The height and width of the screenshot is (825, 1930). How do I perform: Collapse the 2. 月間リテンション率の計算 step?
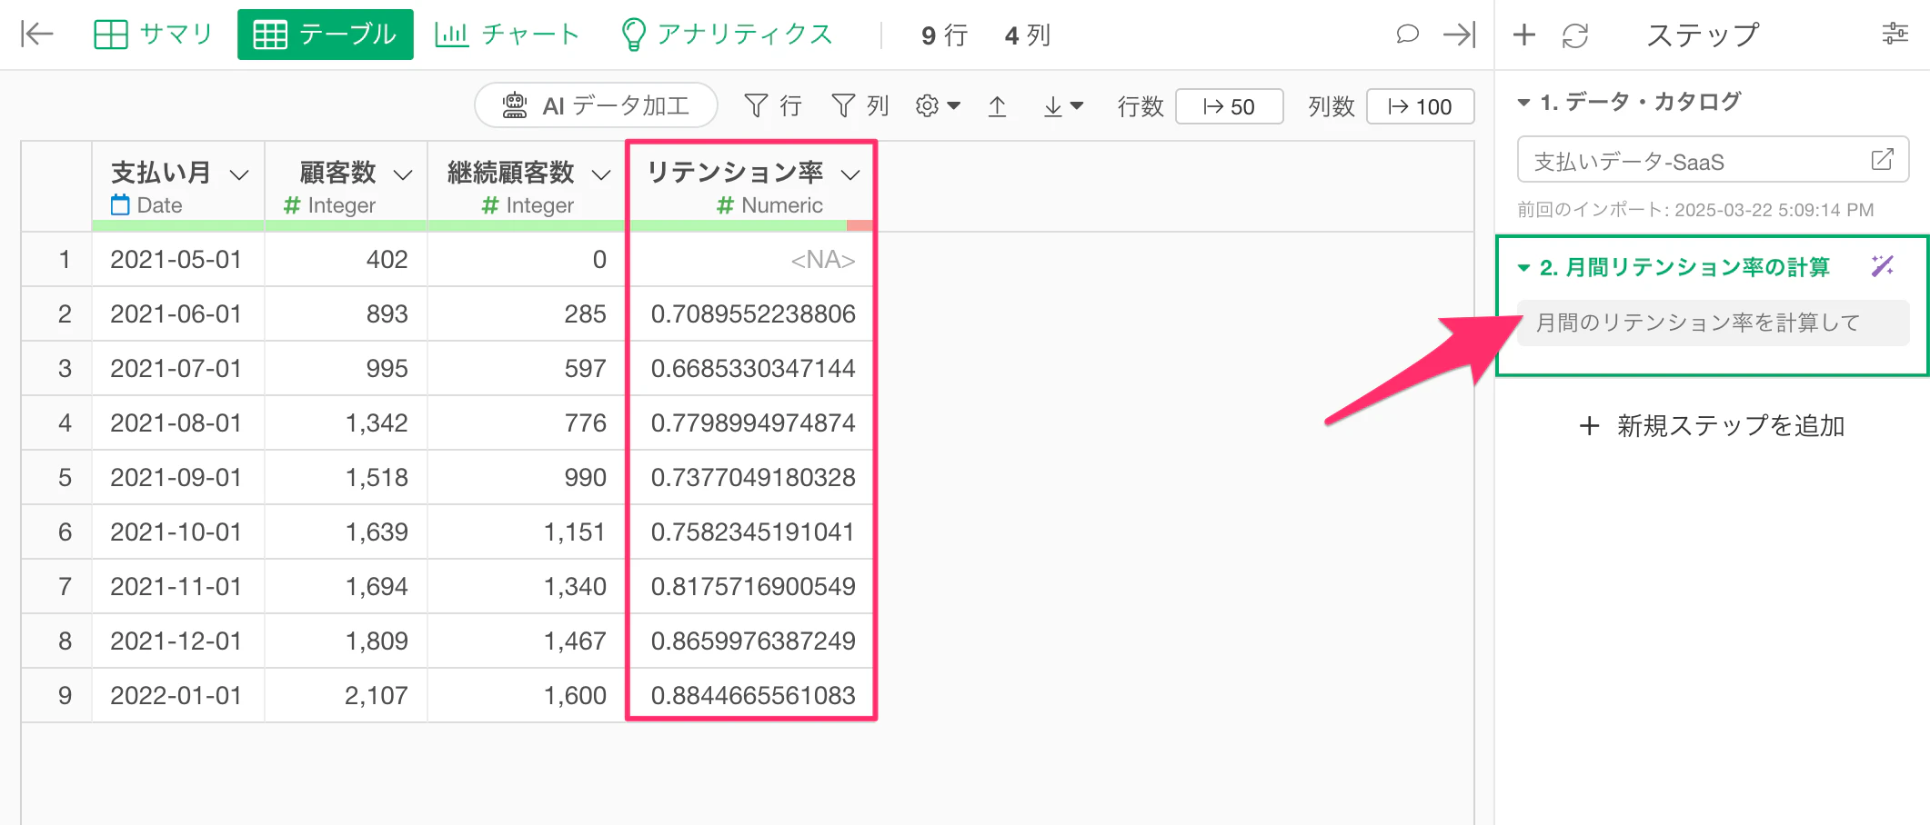[x=1523, y=268]
